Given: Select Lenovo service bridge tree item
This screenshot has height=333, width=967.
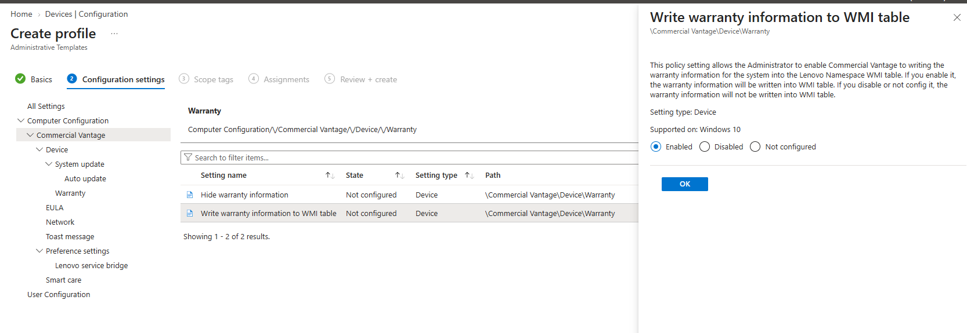Looking at the screenshot, I should point(92,266).
